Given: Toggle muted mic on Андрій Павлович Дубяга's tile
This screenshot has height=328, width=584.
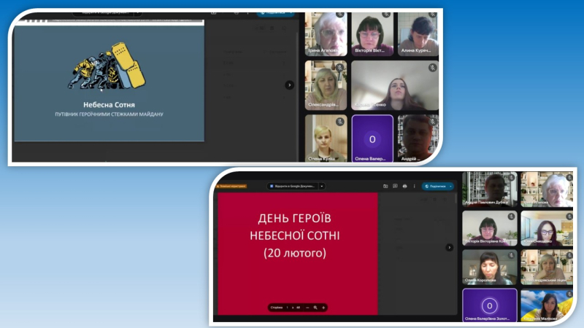Looking at the screenshot, I should tap(510, 177).
